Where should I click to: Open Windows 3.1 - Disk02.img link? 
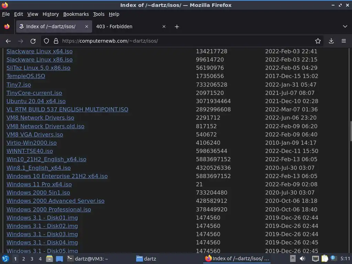coord(42,226)
